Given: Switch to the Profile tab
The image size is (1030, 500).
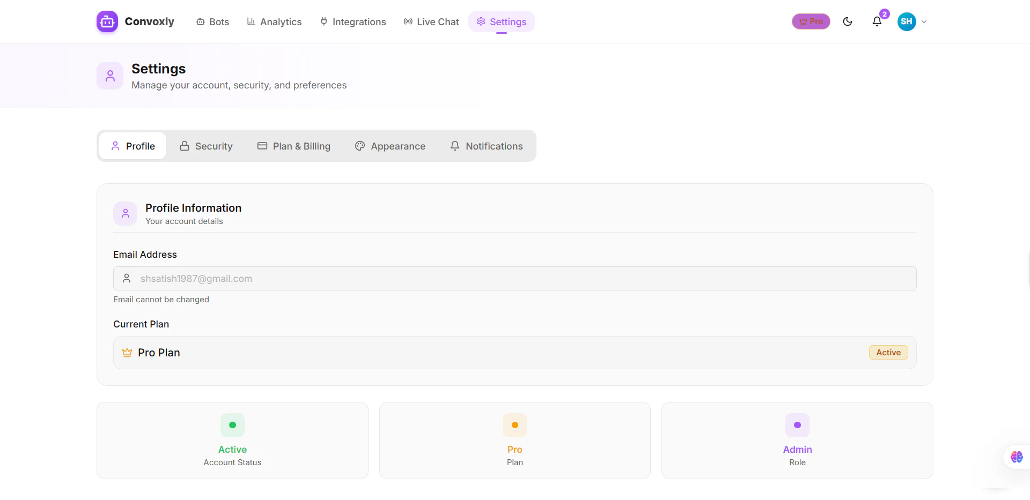Looking at the screenshot, I should (133, 146).
